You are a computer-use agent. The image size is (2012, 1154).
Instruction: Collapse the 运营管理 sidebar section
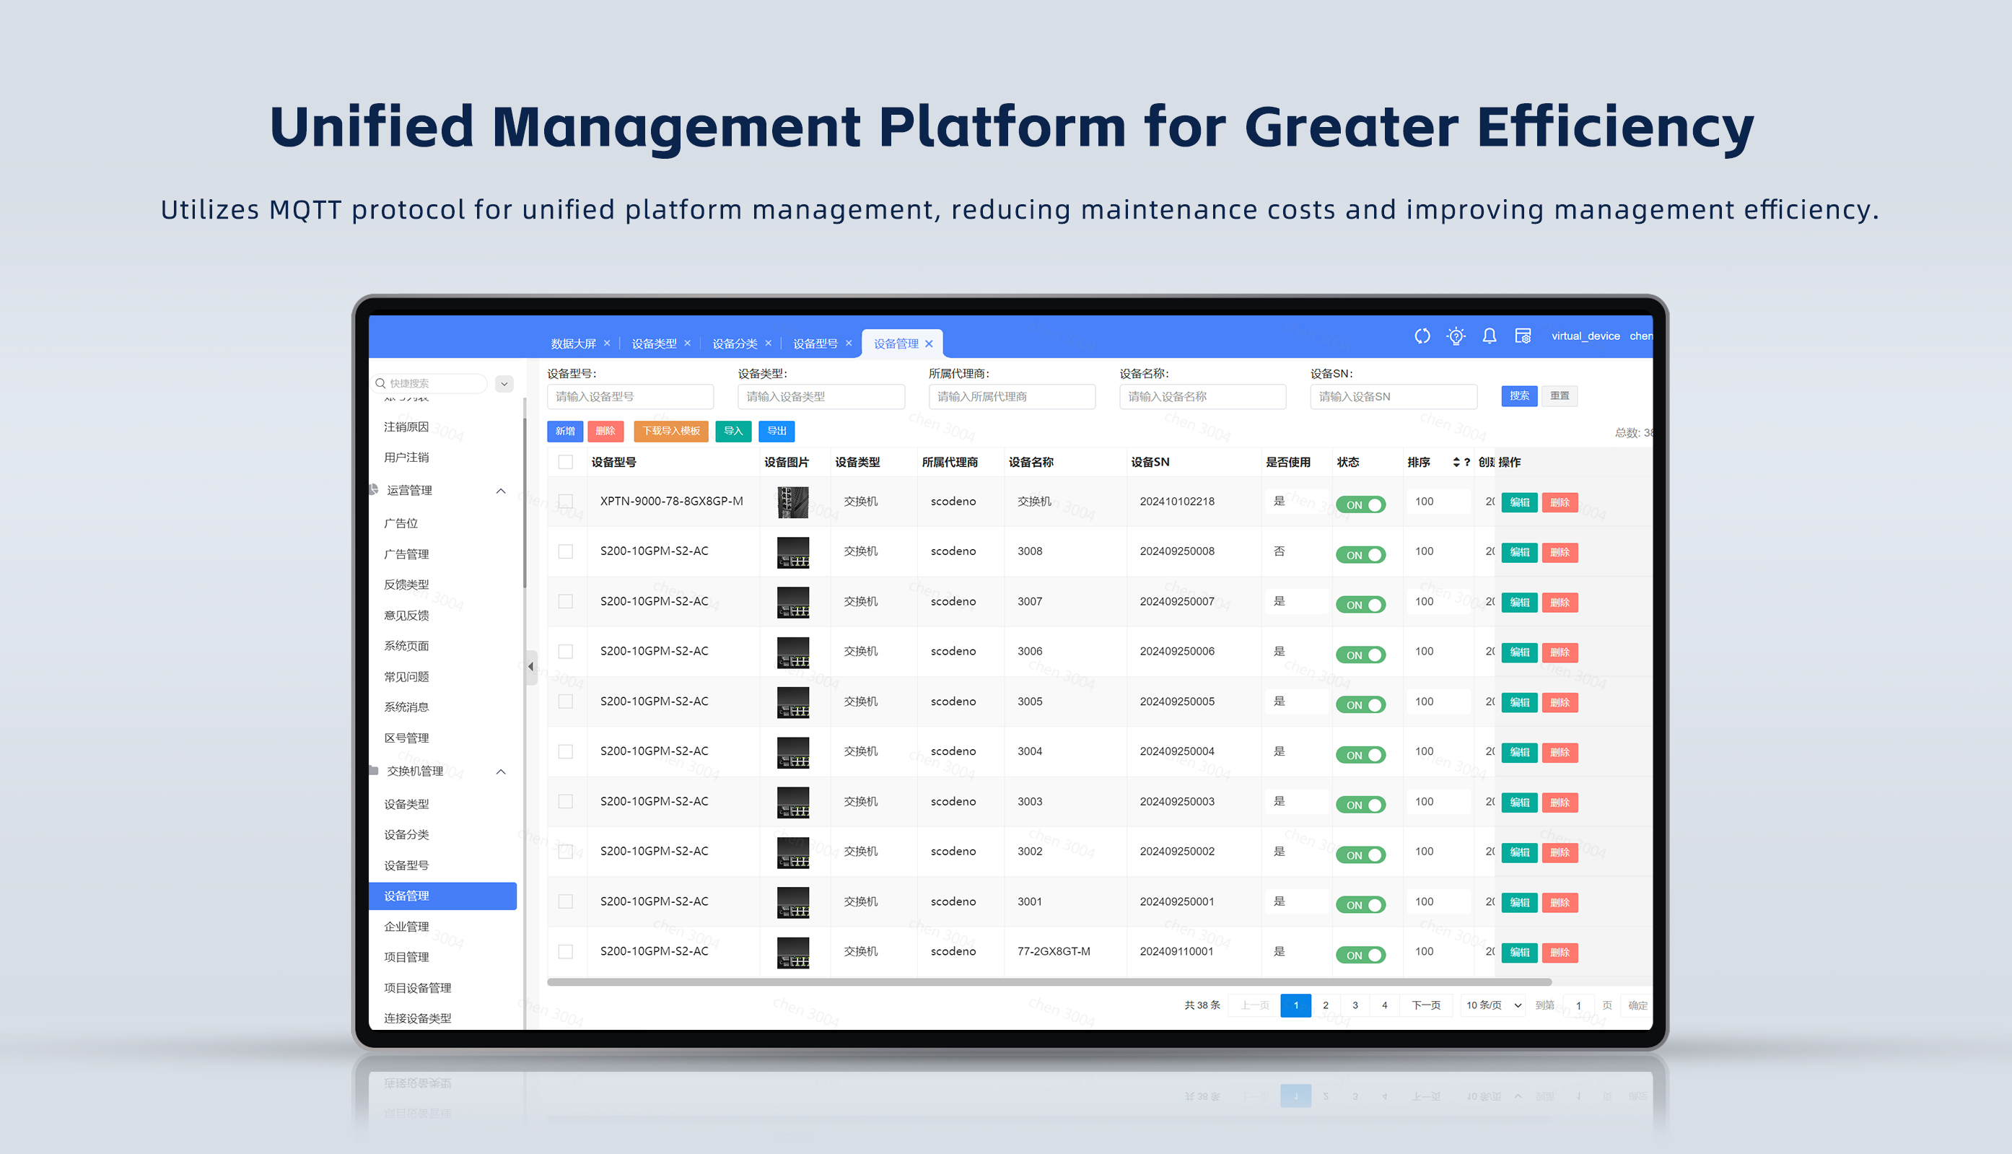point(501,491)
